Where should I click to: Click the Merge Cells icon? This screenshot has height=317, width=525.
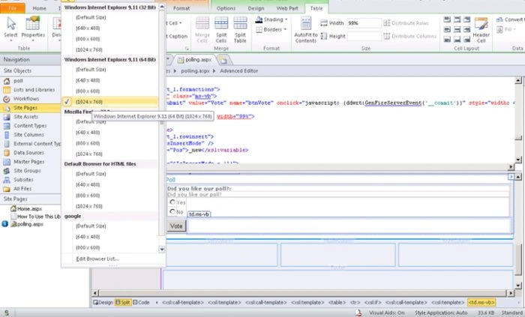point(202,23)
